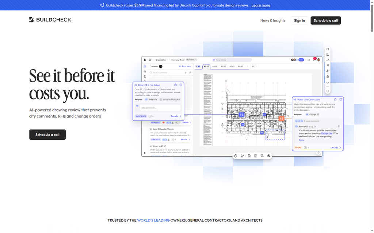The width and height of the screenshot is (374, 233).
Task: Click the #4 marker on drawing
Action: point(262,133)
